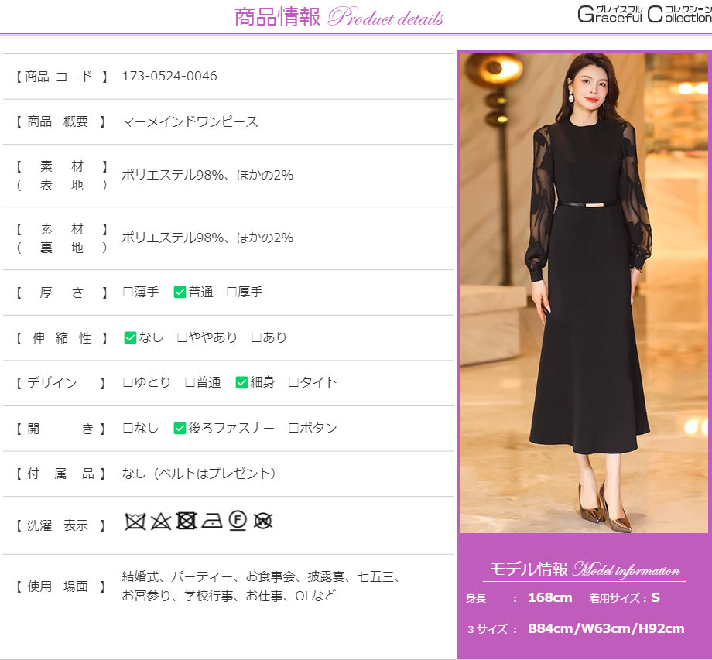Click the Graceful Collection logo
Screen dimensions: 712x660
(644, 14)
